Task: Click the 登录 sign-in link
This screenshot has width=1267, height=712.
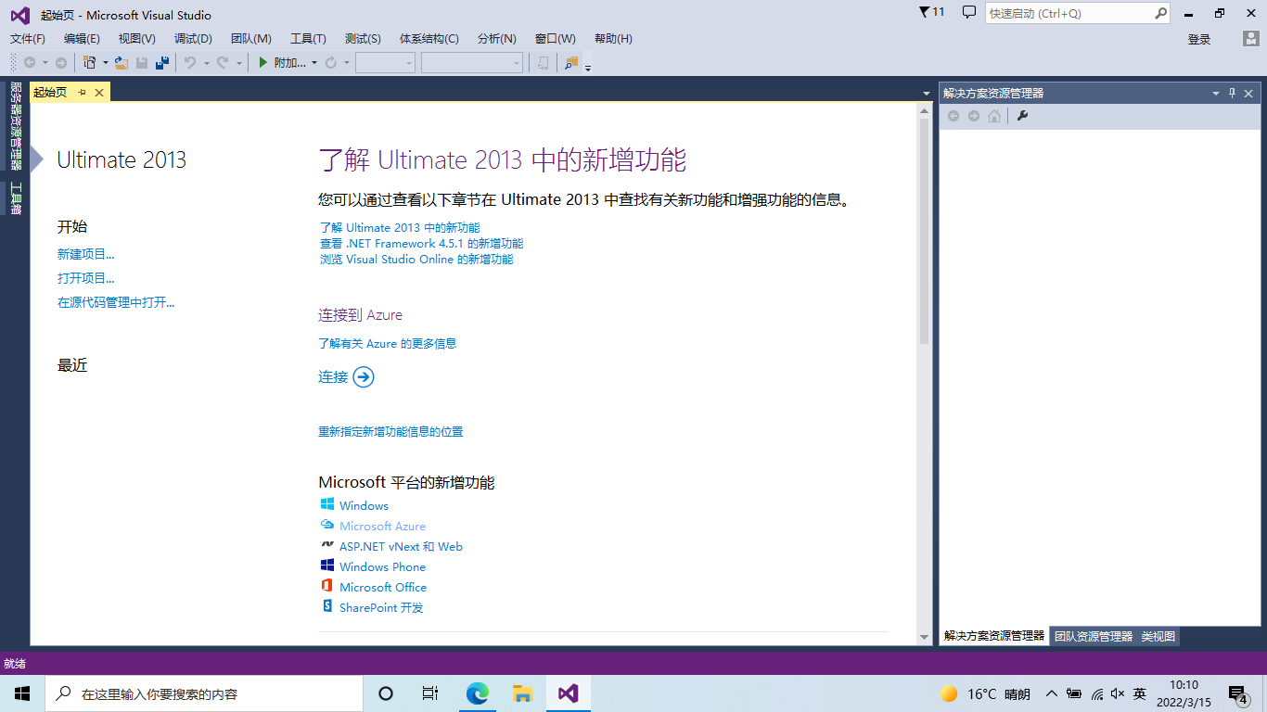Action: [x=1199, y=39]
